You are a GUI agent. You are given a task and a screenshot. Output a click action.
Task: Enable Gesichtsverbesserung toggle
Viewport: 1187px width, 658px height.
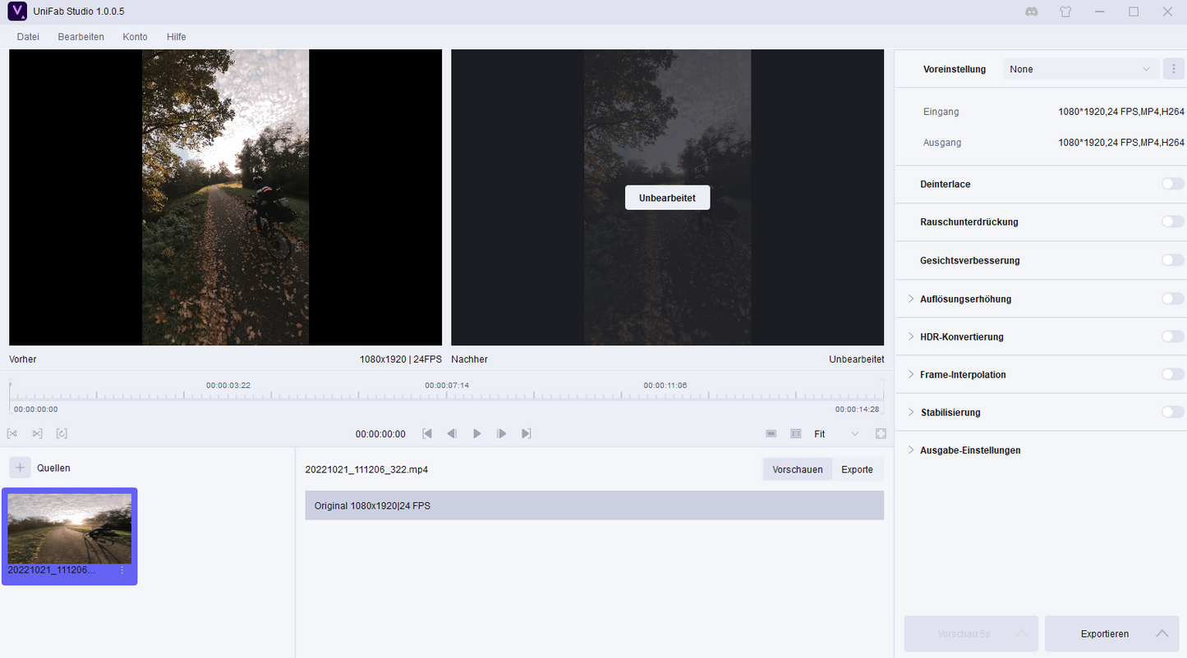click(1172, 260)
